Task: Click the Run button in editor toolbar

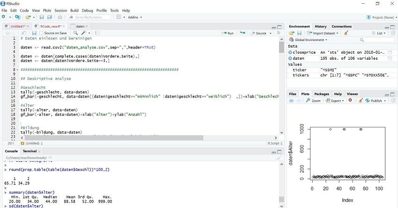Action: pos(228,33)
